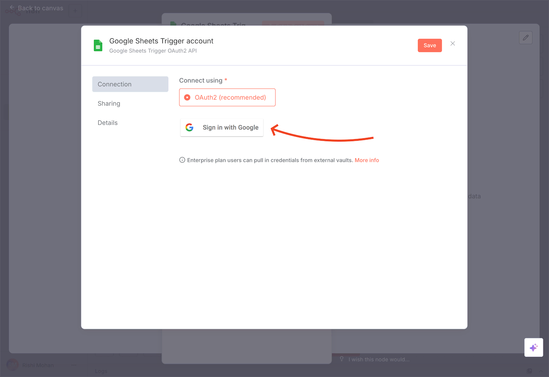Screen dimensions: 549x377
Task: Click the Rishi Mohan user avatar
Action: tap(13, 365)
